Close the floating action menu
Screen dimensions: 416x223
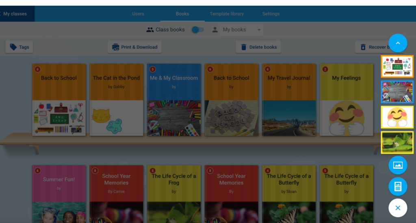[398, 208]
